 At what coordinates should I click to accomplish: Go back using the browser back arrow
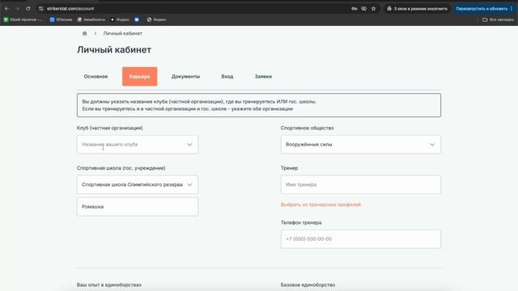coord(6,9)
